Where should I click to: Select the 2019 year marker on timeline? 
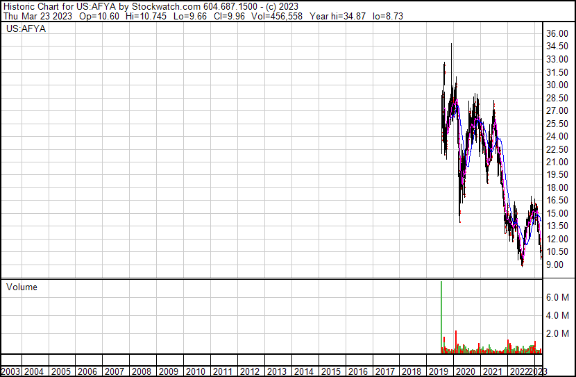439,371
